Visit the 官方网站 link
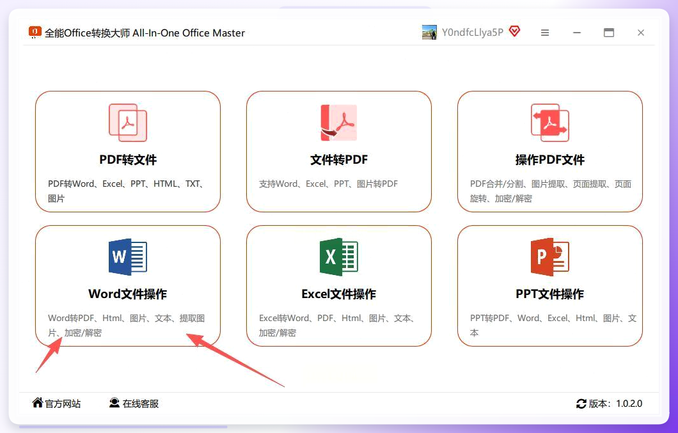 coord(63,404)
